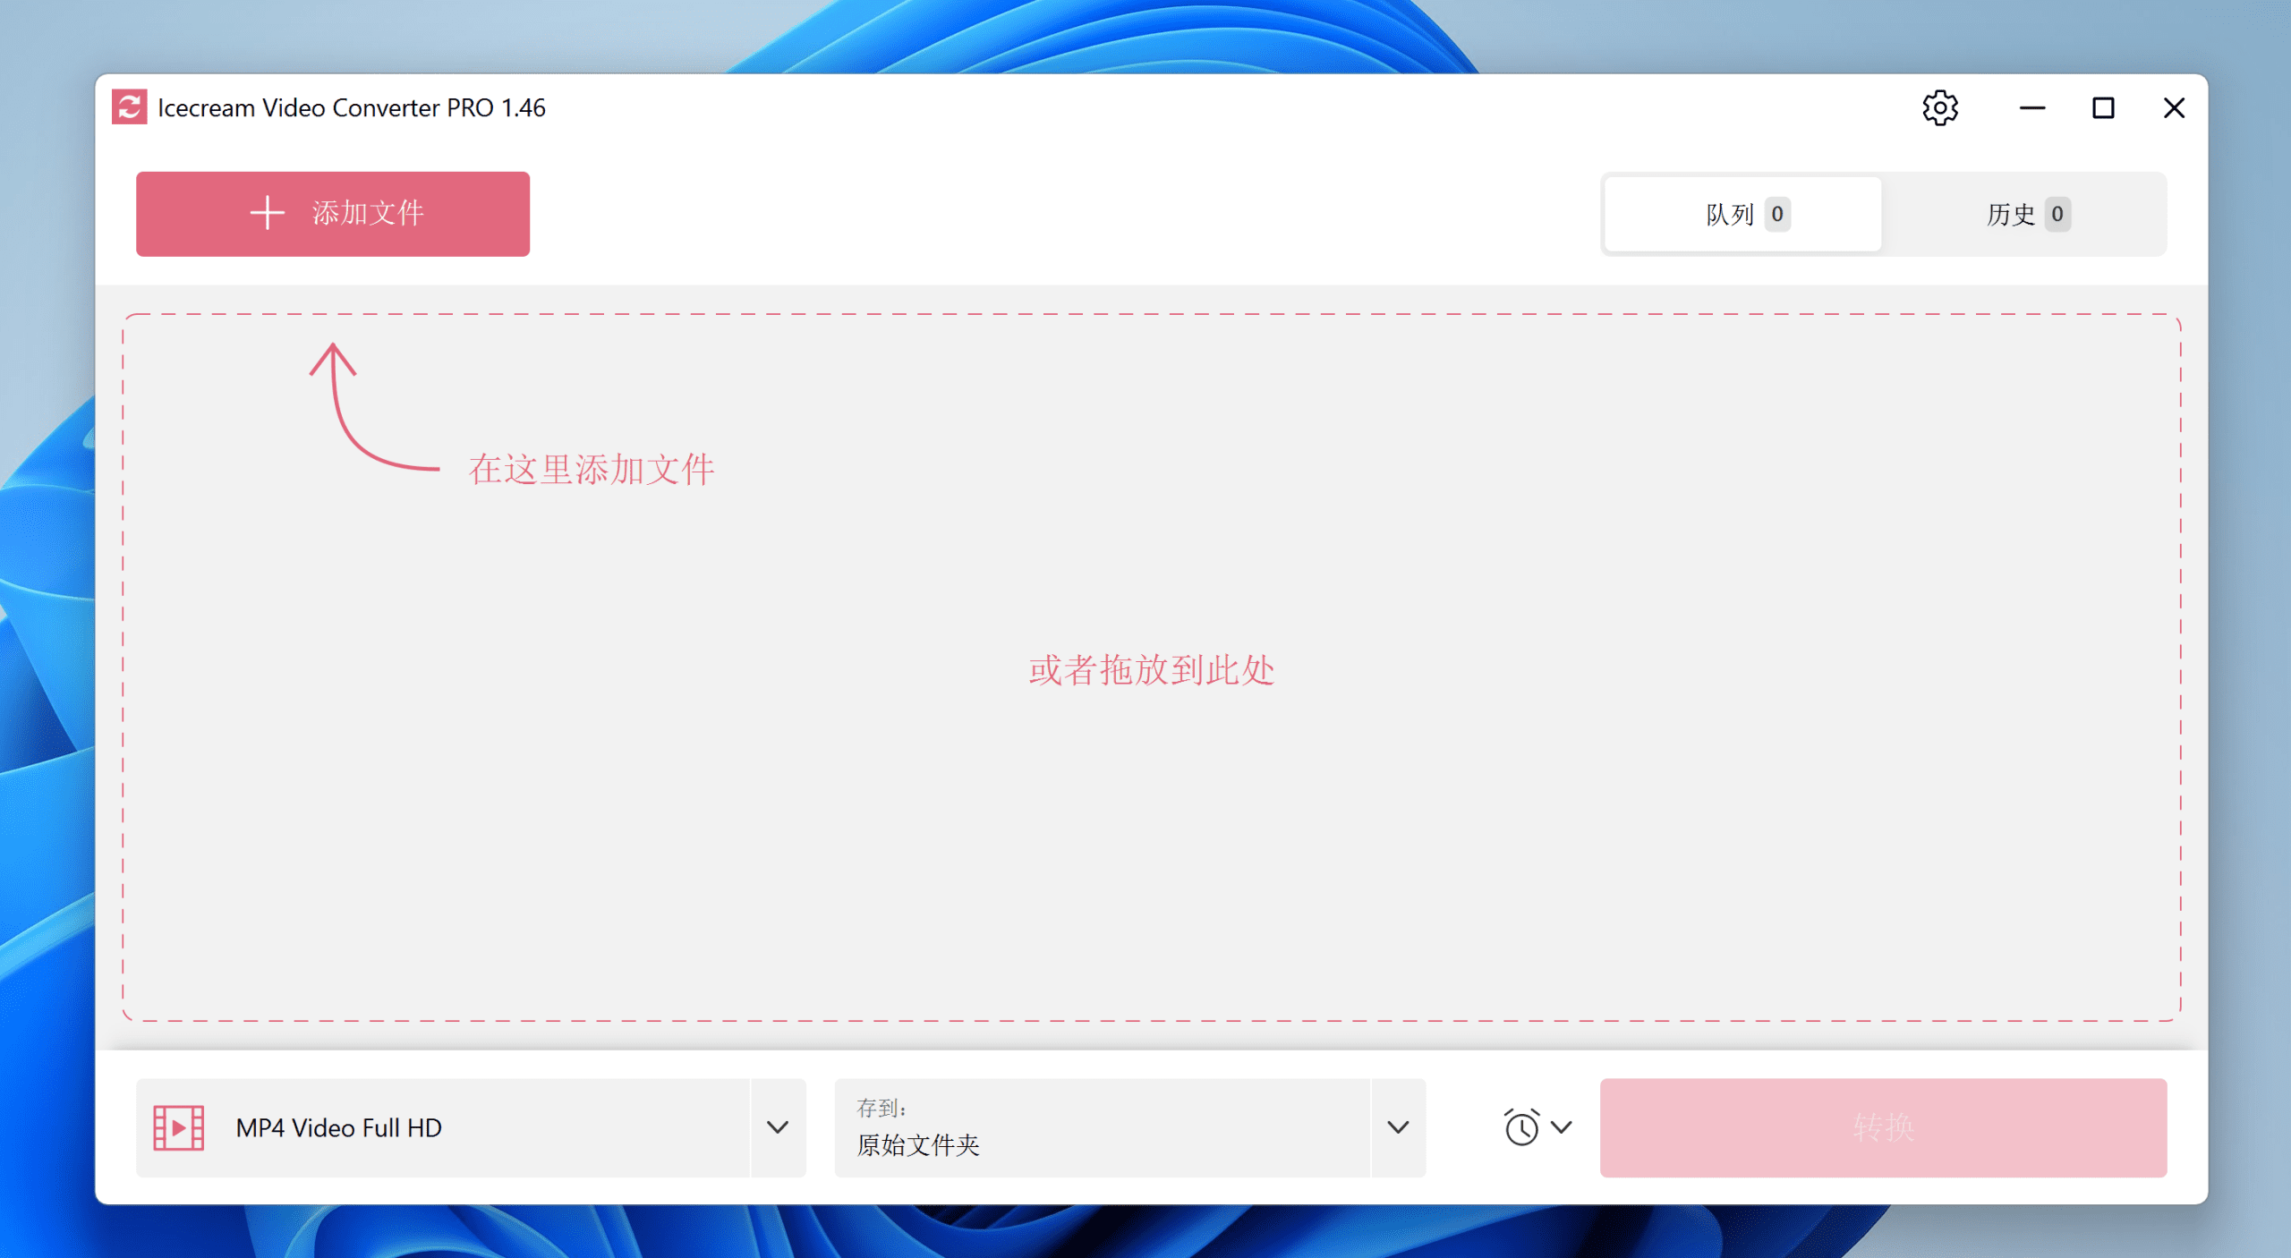Click the film strip format icon

178,1127
